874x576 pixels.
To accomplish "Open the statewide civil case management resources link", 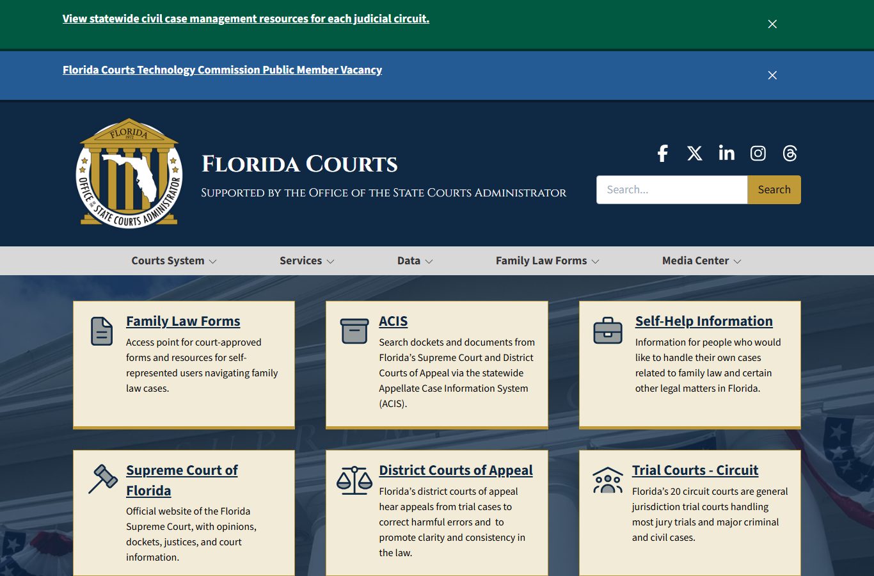I will coord(246,19).
